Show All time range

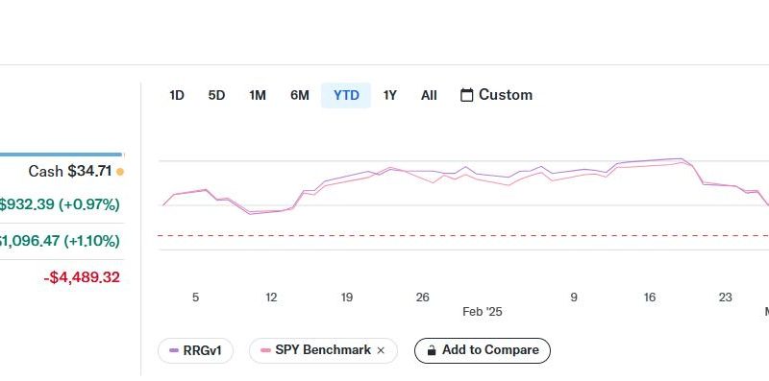click(429, 96)
